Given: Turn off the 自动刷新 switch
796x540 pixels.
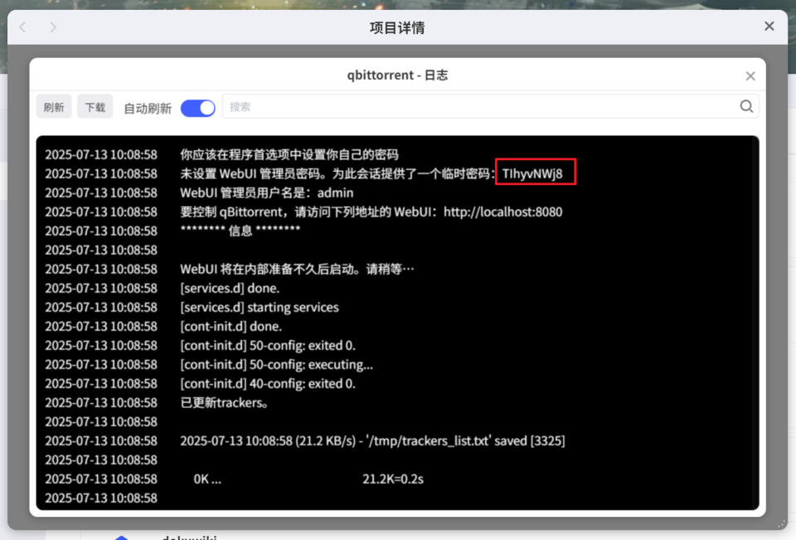Looking at the screenshot, I should [x=198, y=108].
